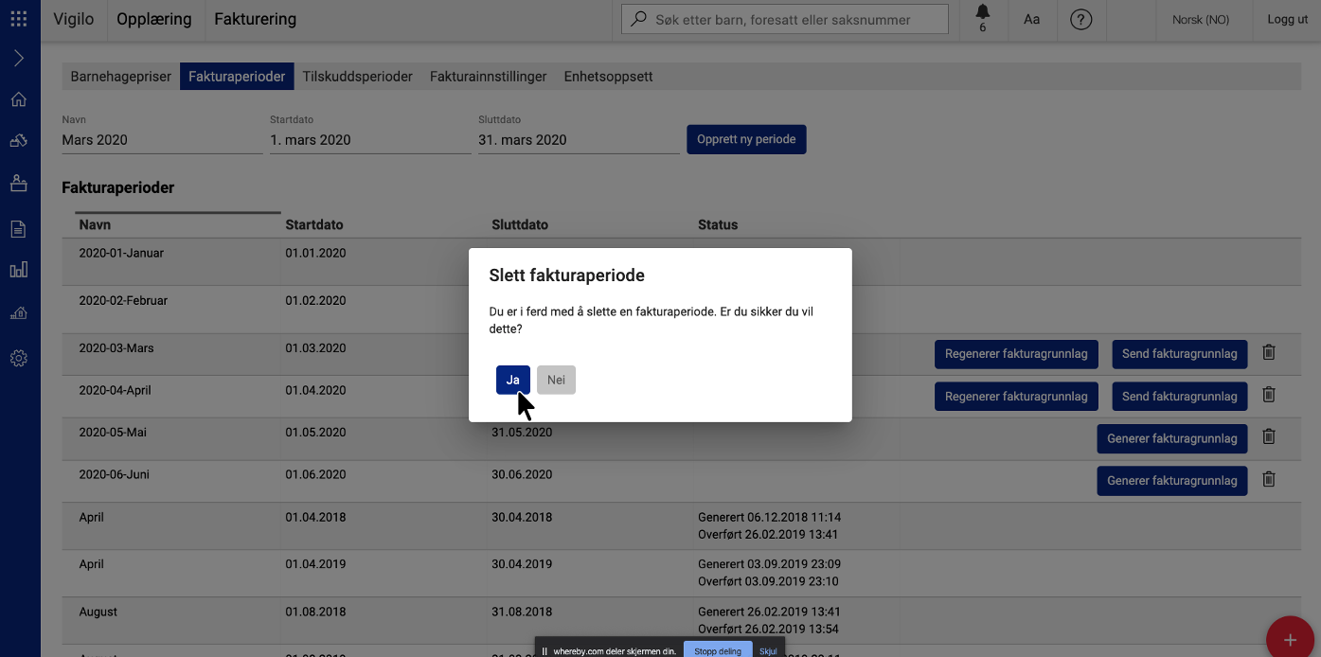Open the document icon in sidebar
This screenshot has width=1321, height=657.
tap(19, 228)
